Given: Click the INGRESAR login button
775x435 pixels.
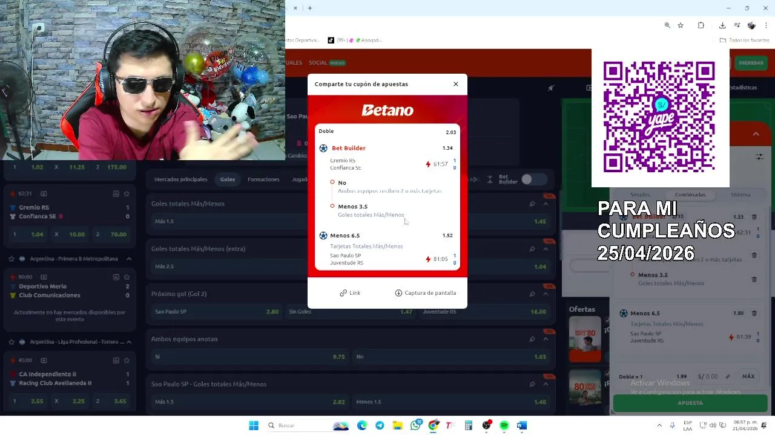Looking at the screenshot, I should tap(751, 63).
